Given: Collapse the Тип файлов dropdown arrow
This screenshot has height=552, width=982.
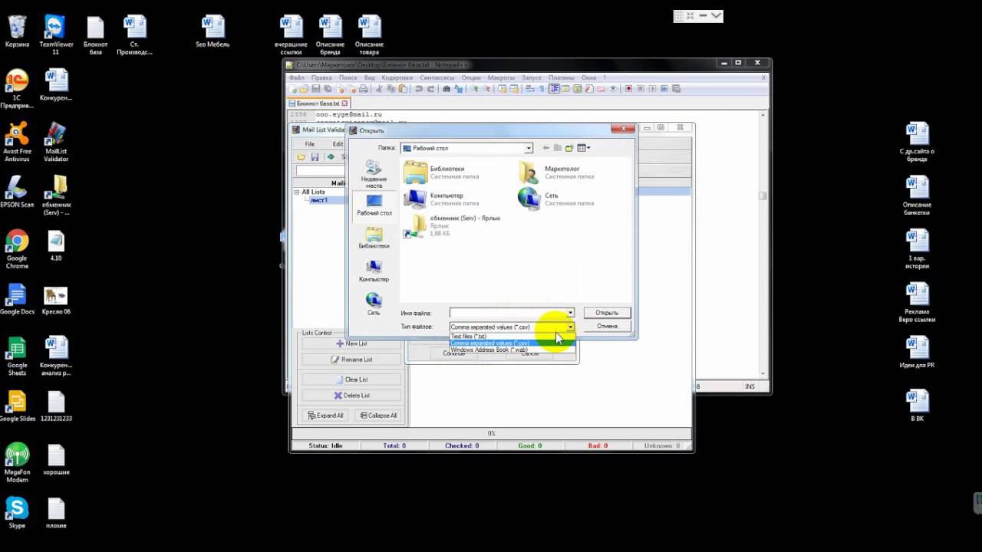Looking at the screenshot, I should click(570, 327).
